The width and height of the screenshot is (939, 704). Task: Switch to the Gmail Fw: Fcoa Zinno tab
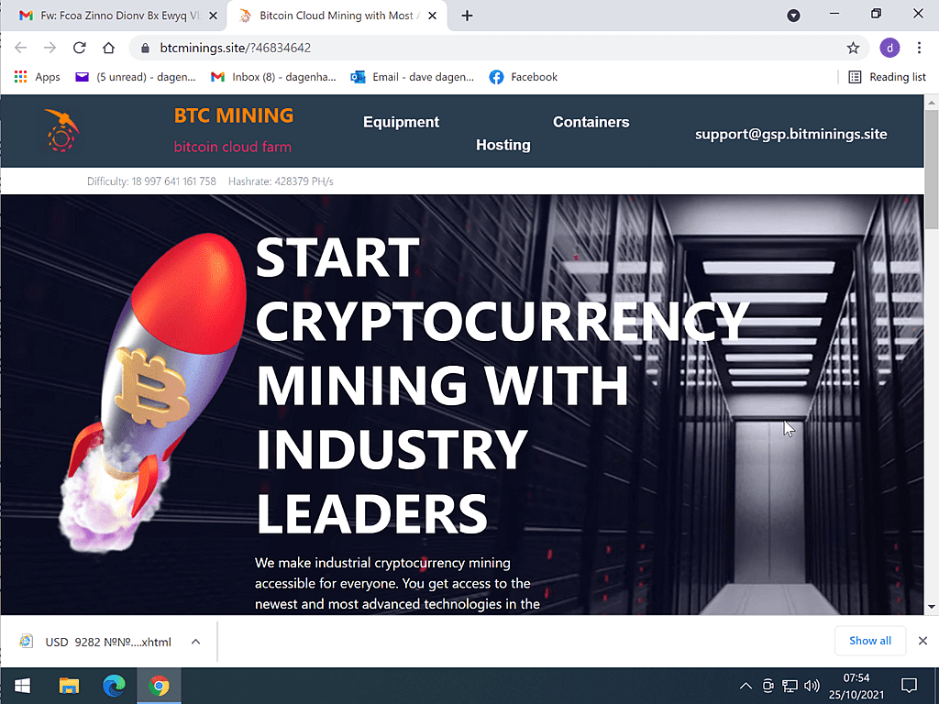click(x=117, y=16)
